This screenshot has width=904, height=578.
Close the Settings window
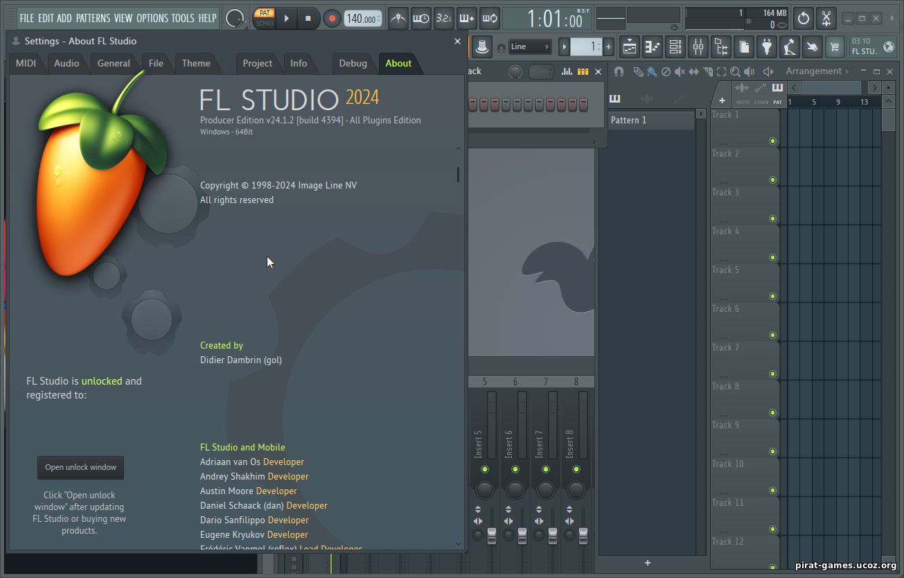tap(457, 41)
